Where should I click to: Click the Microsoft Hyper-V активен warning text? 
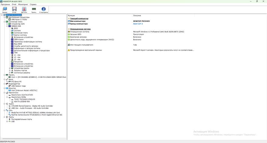pos(163,50)
